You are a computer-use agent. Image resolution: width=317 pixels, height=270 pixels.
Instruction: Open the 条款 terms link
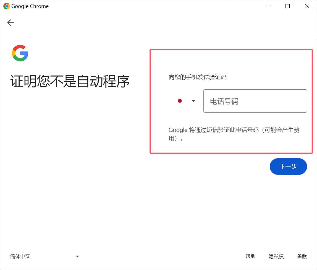302,256
